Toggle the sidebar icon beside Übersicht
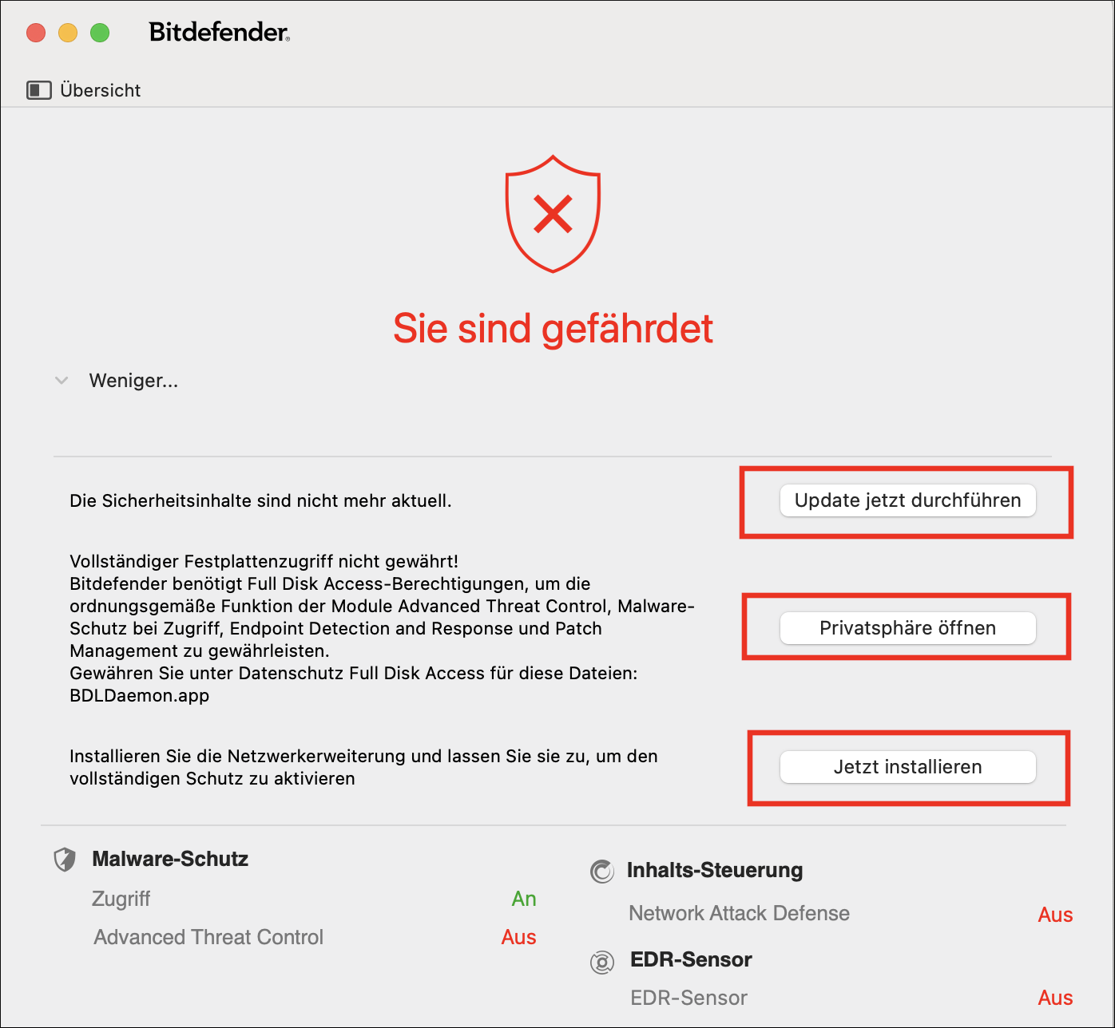 [39, 90]
